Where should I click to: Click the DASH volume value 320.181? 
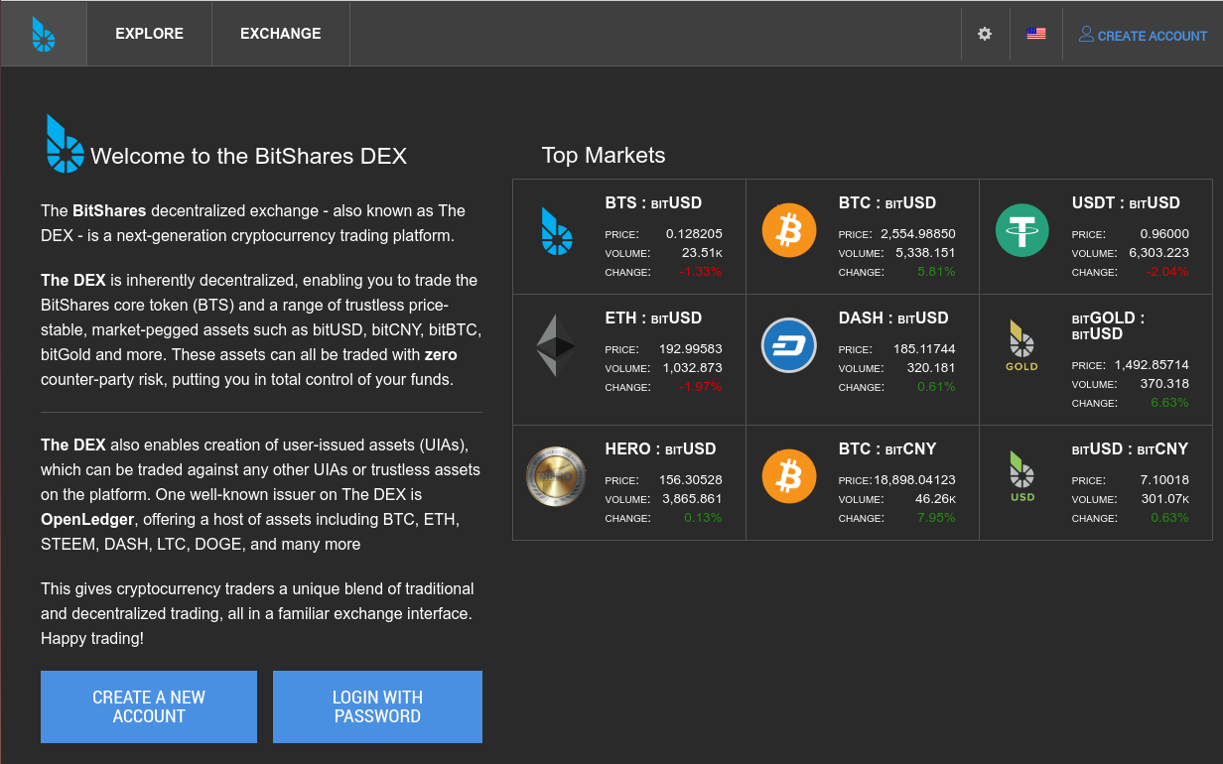pyautogui.click(x=931, y=368)
